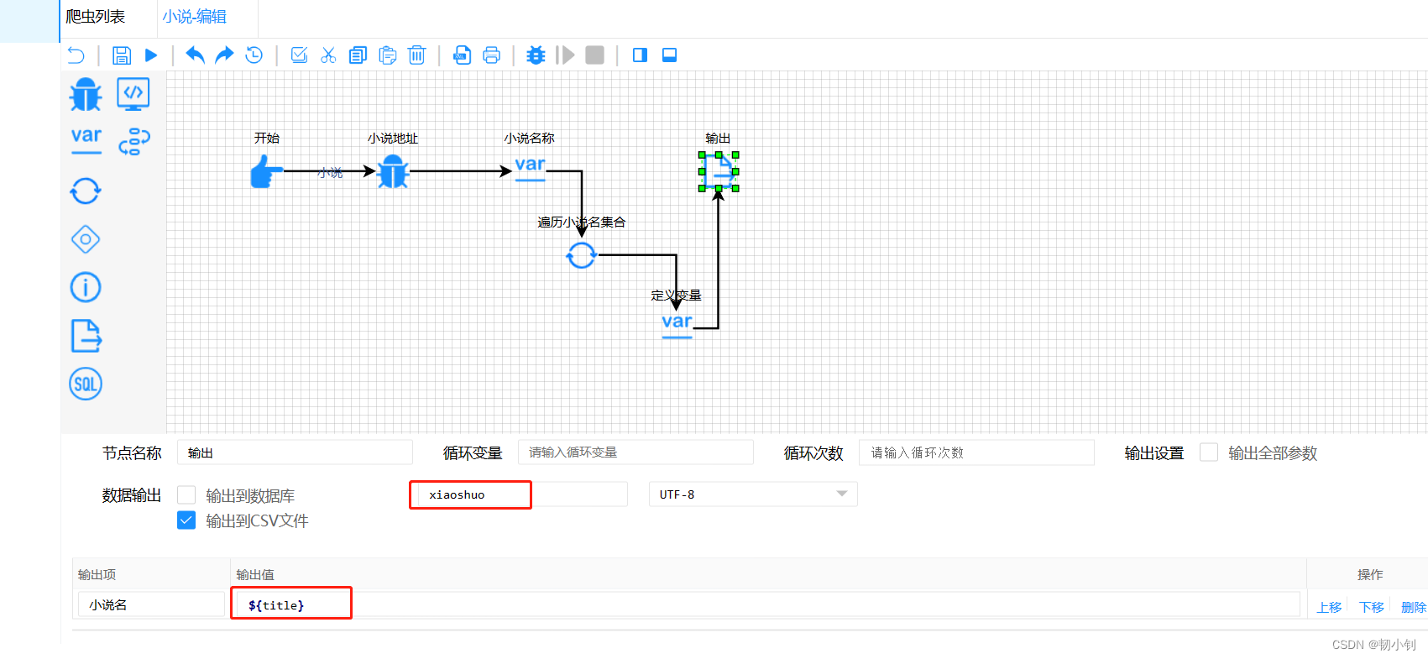Open the XML view document icon

(462, 55)
